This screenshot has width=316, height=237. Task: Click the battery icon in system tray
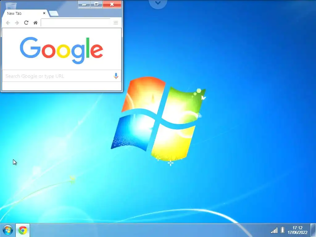(x=283, y=230)
